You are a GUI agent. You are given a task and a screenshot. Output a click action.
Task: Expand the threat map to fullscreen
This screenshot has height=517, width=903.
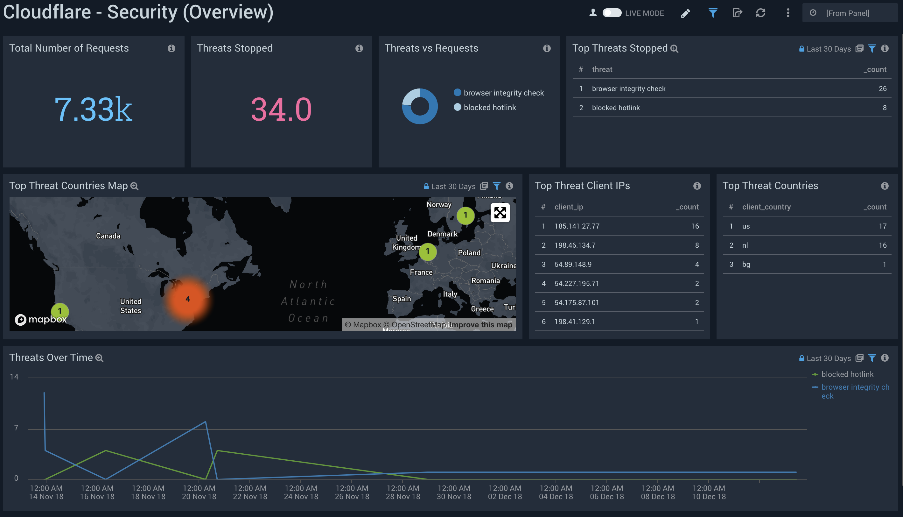tap(500, 213)
